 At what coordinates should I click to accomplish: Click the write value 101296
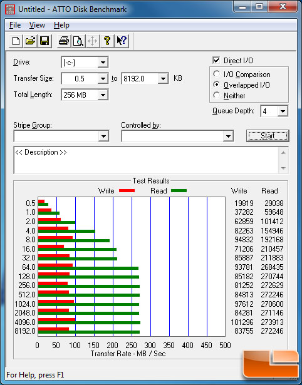(x=242, y=322)
